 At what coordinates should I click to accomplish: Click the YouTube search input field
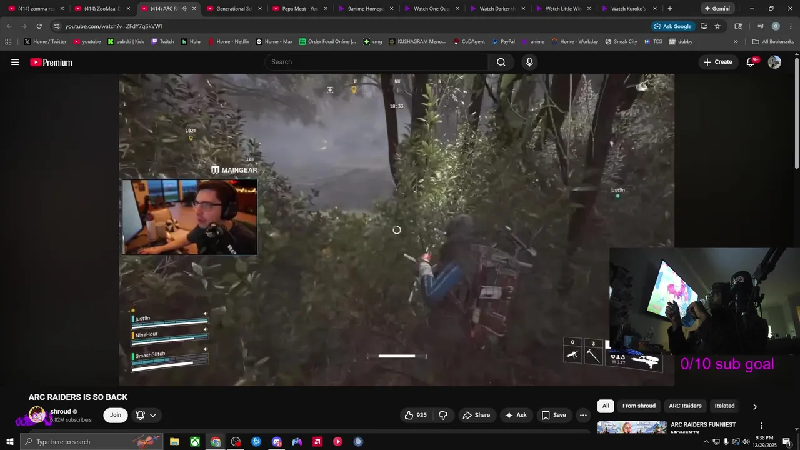(x=377, y=62)
